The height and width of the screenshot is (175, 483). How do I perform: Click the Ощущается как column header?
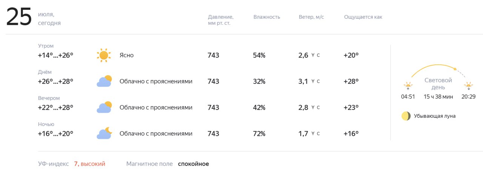coord(363,17)
